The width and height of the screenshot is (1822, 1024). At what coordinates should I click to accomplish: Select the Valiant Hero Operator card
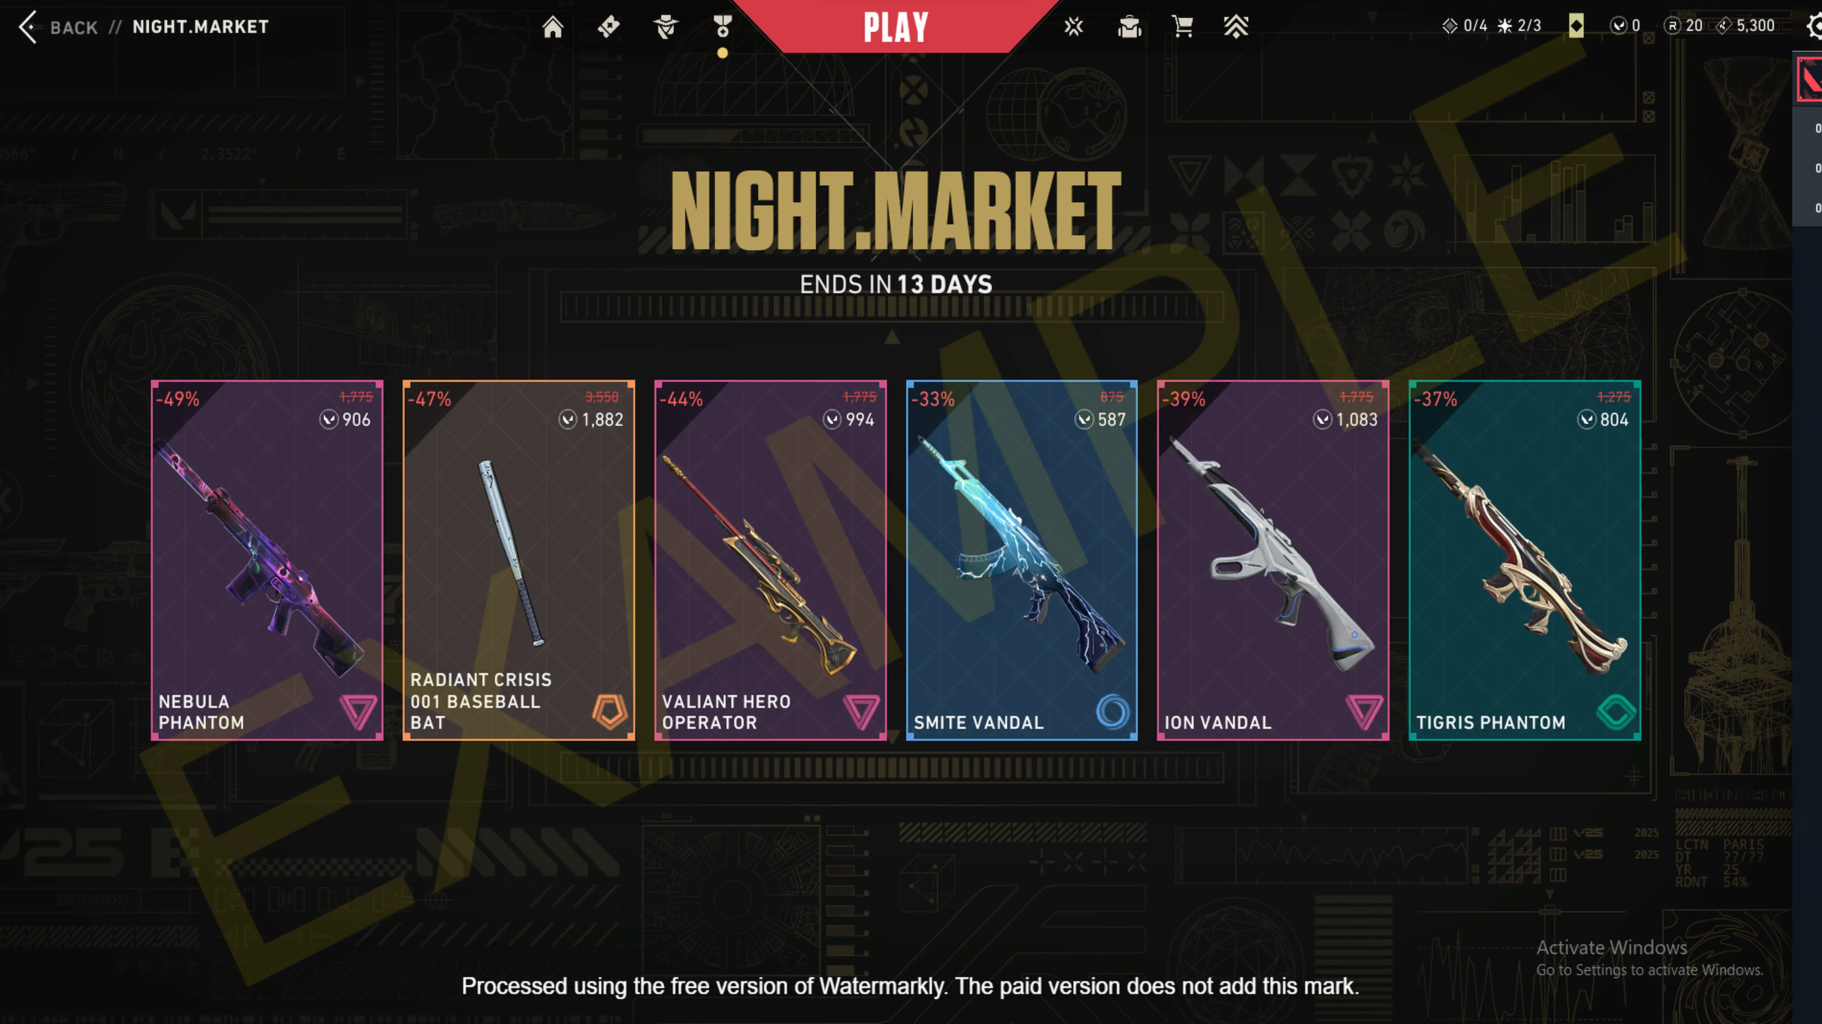(770, 560)
